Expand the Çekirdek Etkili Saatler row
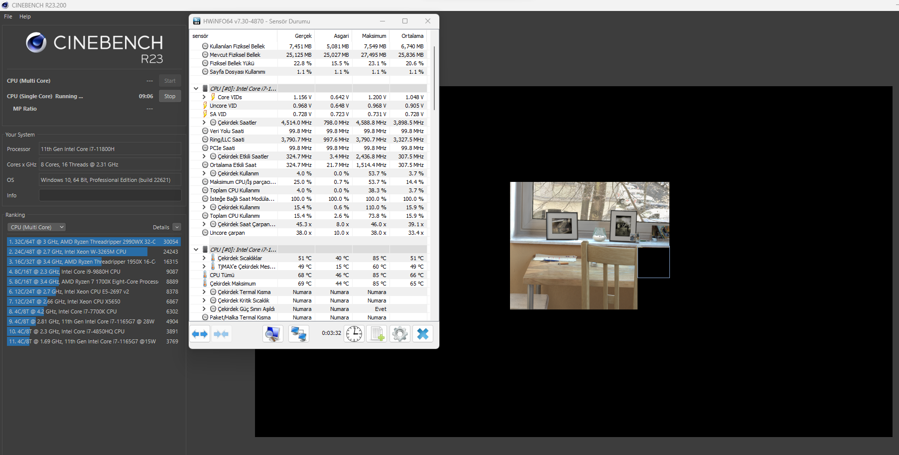Screen dimensions: 899x455 coord(204,156)
